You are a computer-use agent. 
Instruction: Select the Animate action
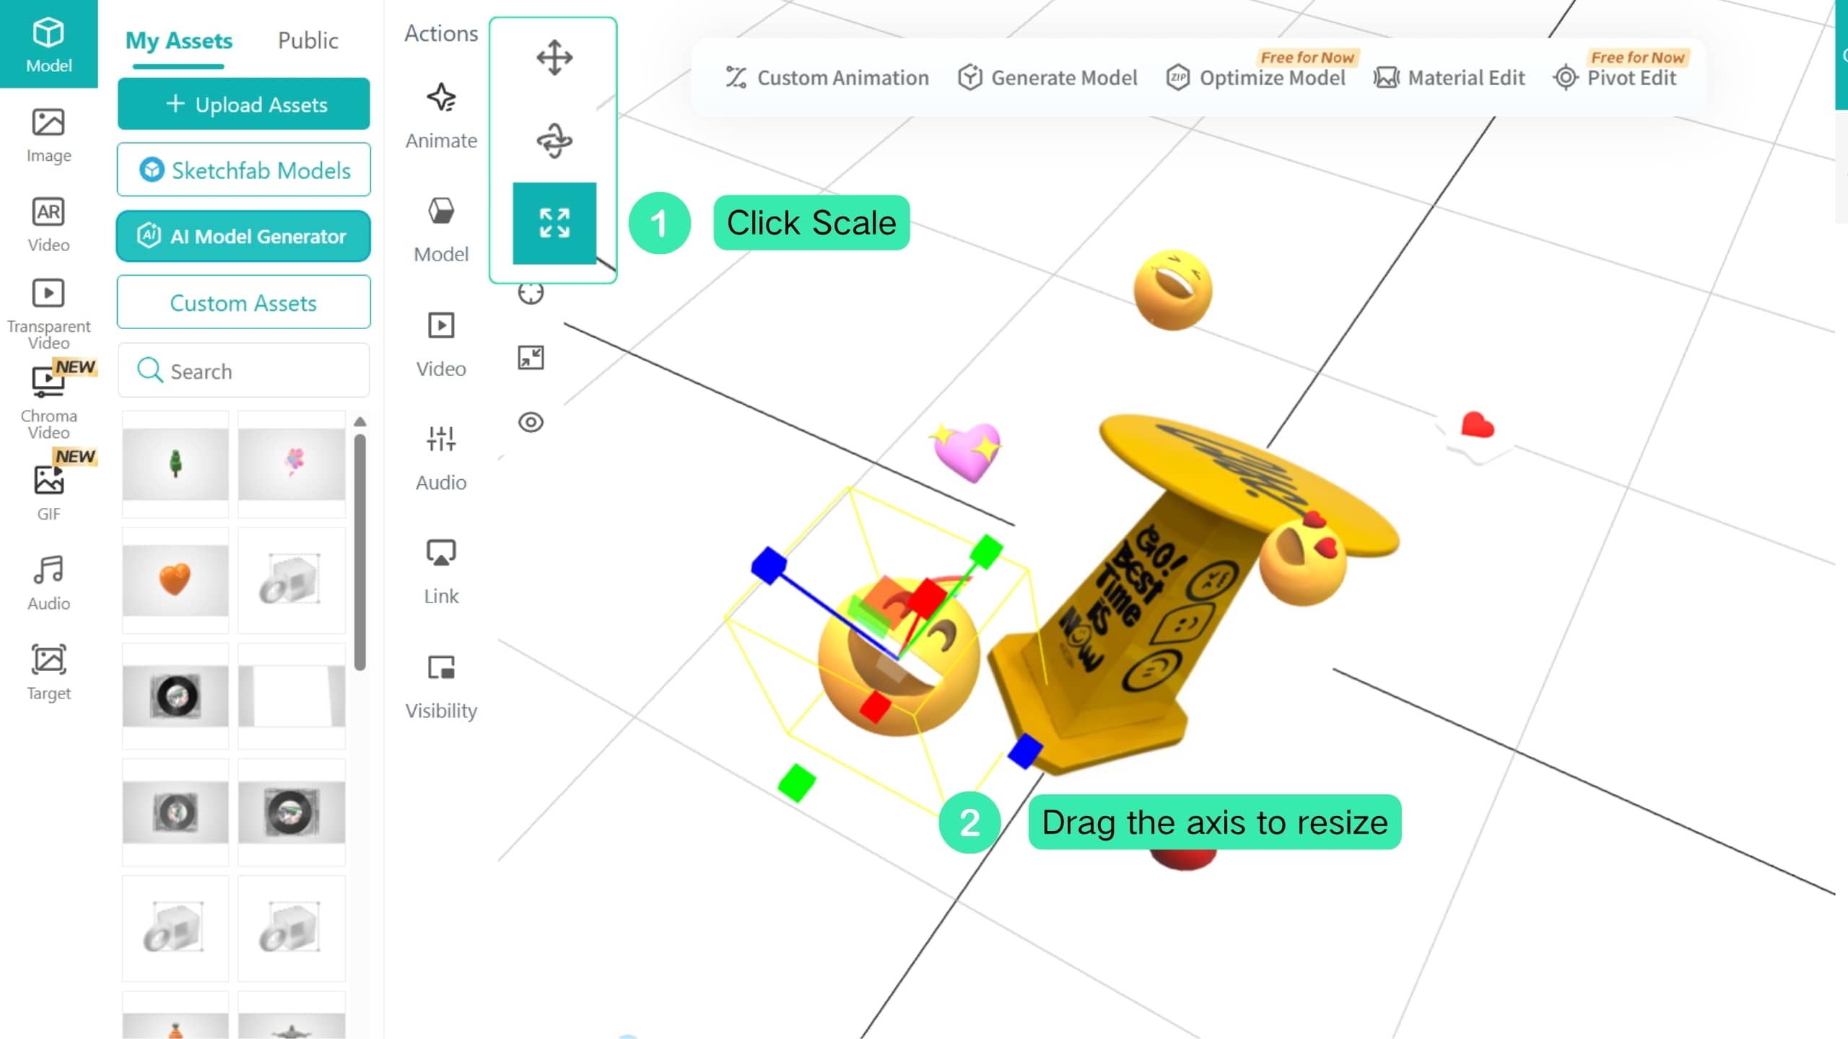[x=441, y=116]
